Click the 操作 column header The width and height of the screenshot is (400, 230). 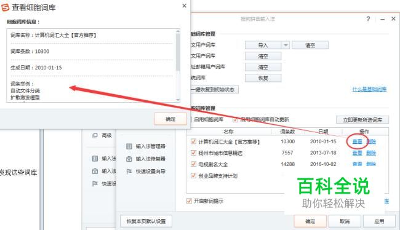coord(364,132)
